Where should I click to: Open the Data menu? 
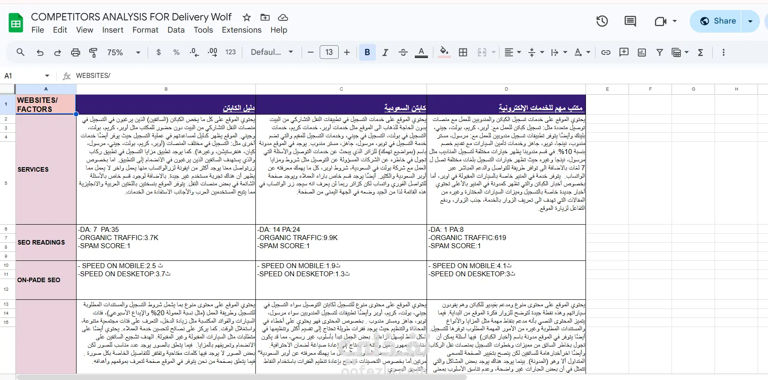point(176,30)
